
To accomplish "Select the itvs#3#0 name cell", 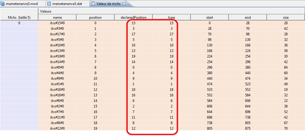I will pos(57,29).
